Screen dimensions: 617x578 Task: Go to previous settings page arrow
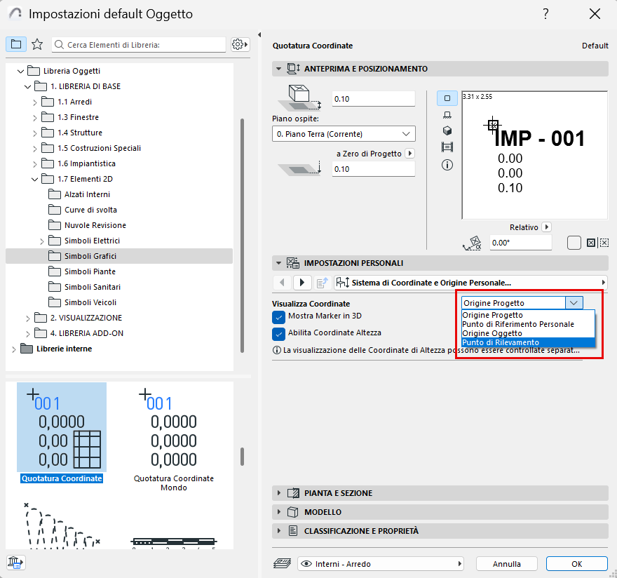point(282,282)
